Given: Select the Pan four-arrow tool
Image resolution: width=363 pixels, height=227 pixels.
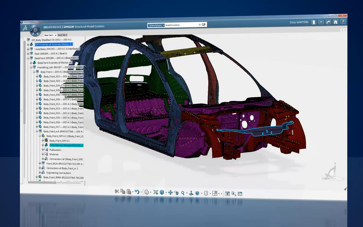Looking at the screenshot, I should coord(170,193).
